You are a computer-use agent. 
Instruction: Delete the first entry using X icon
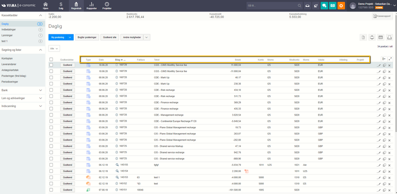coord(390,65)
